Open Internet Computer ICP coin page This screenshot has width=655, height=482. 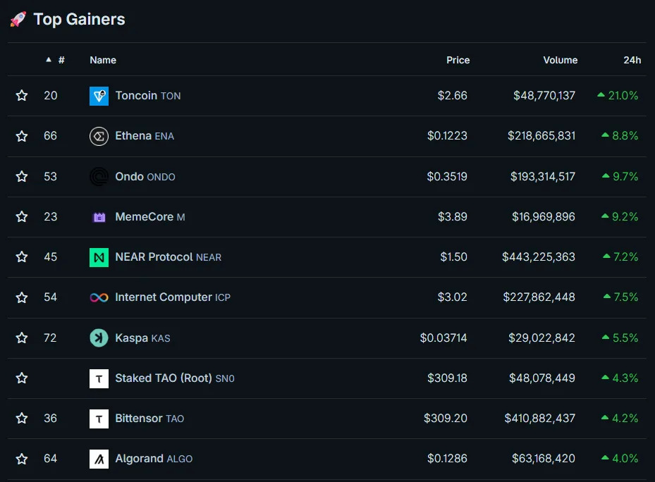pos(173,297)
